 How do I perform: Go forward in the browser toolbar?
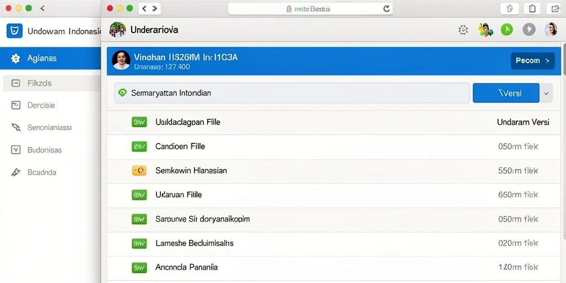(155, 8)
